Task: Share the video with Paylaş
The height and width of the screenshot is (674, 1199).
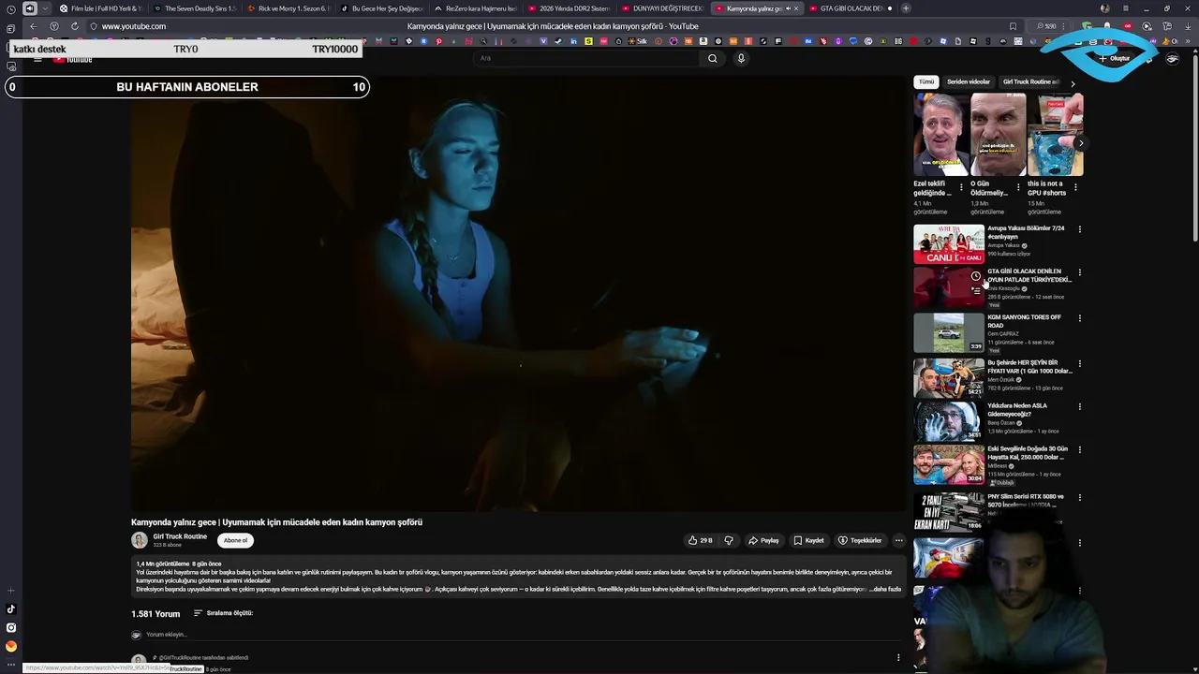Action: [763, 540]
